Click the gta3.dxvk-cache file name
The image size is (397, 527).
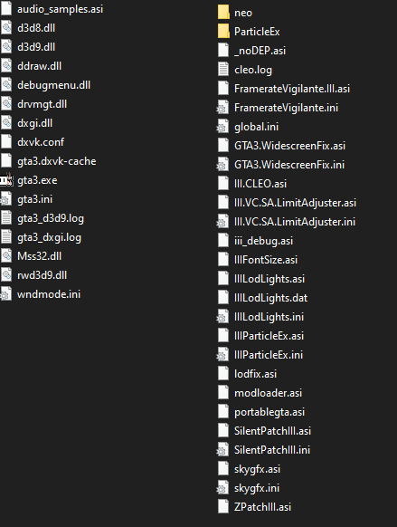[57, 161]
